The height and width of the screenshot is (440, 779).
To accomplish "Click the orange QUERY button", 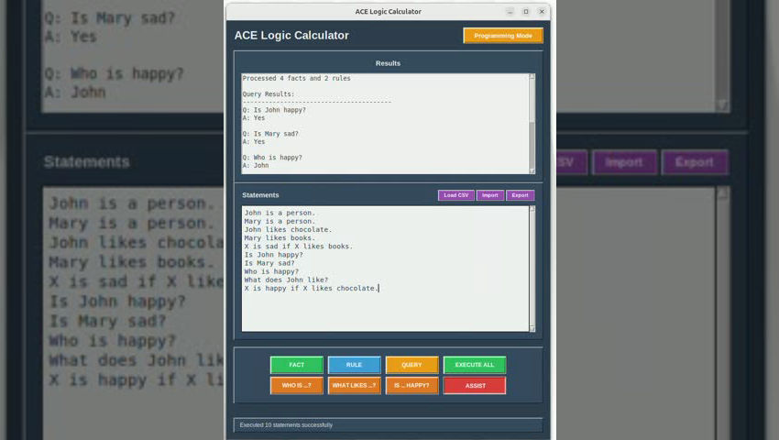I will click(411, 365).
